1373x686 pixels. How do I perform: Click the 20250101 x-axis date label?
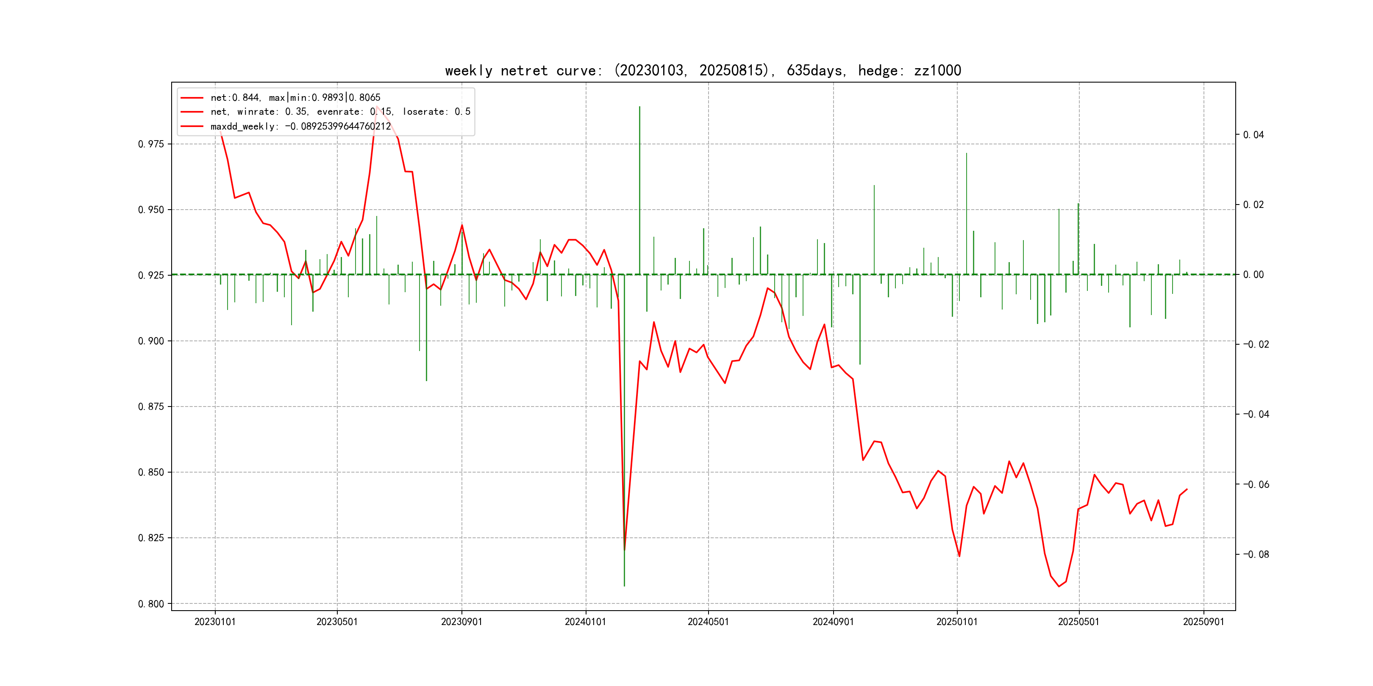(x=957, y=622)
